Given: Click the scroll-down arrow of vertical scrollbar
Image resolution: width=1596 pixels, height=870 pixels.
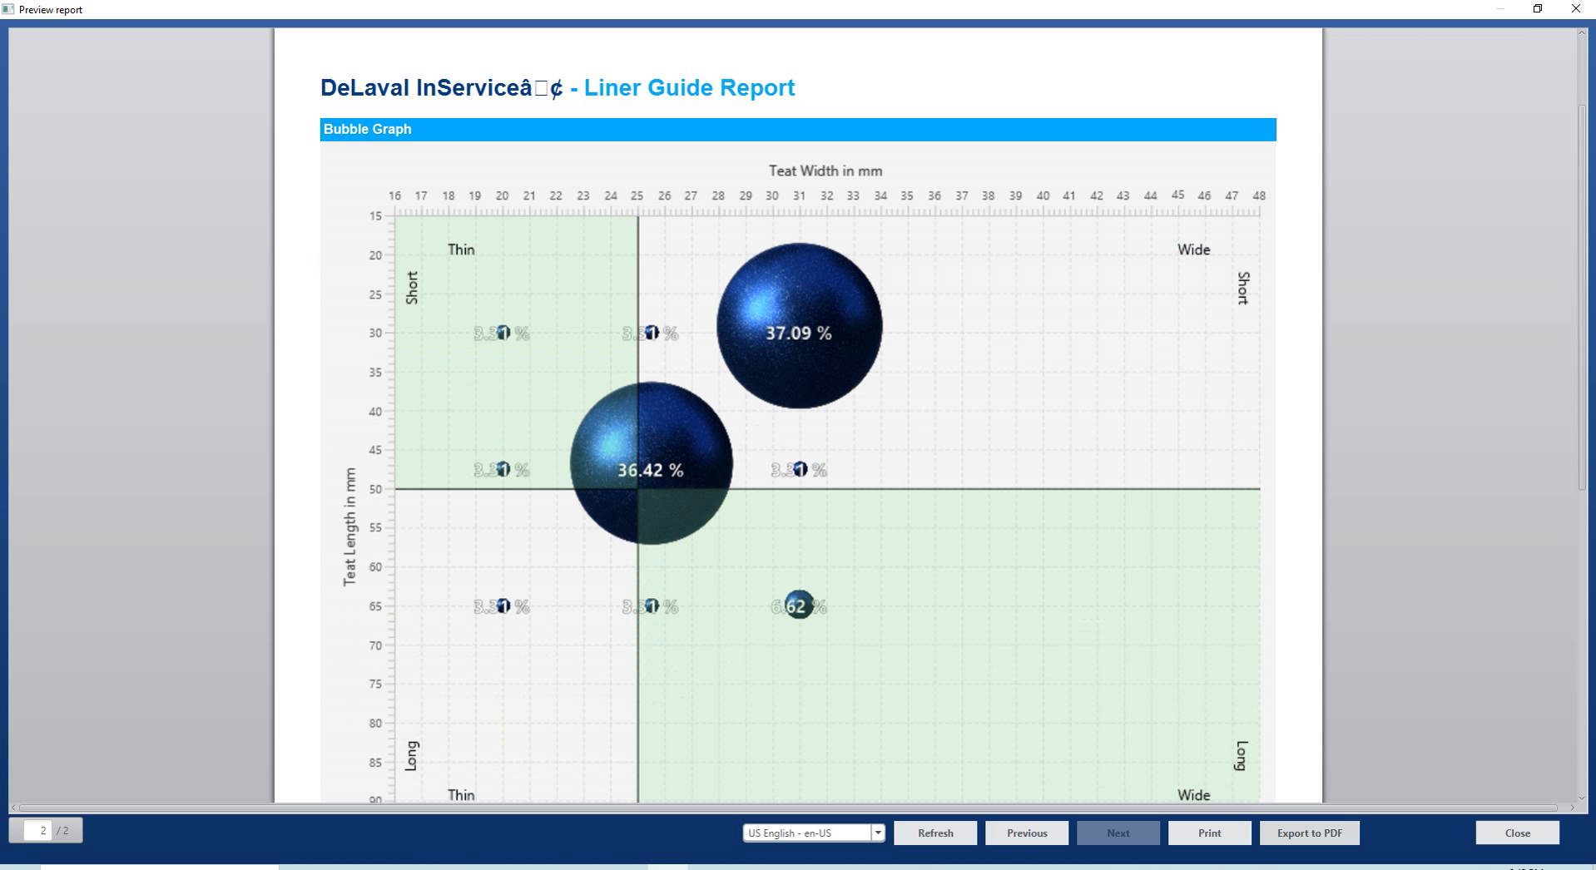Looking at the screenshot, I should click(1582, 798).
